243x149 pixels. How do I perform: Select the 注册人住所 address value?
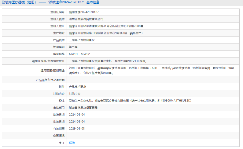(106, 26)
